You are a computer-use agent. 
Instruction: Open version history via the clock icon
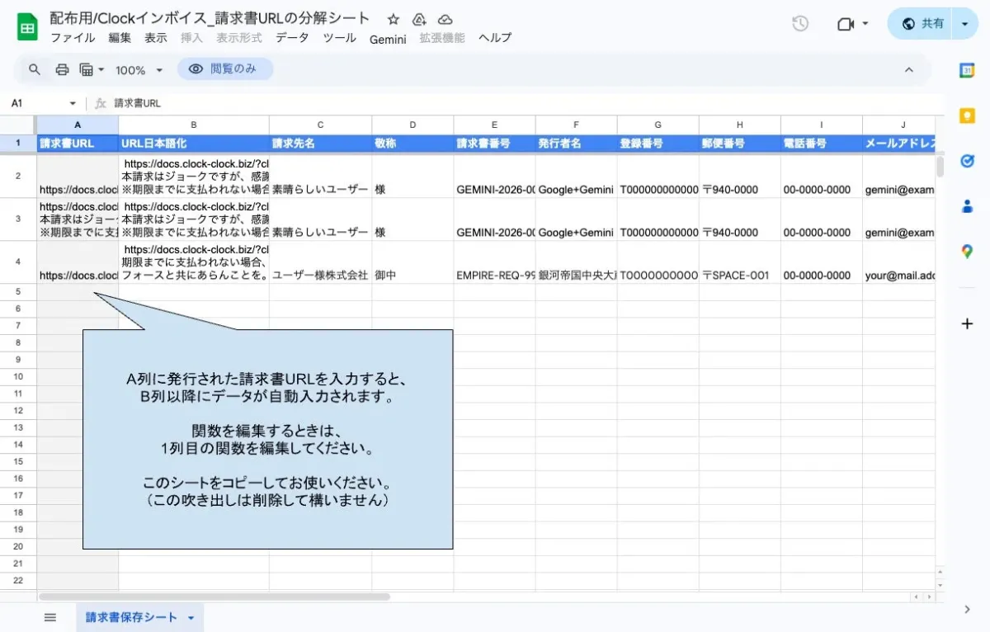click(799, 24)
